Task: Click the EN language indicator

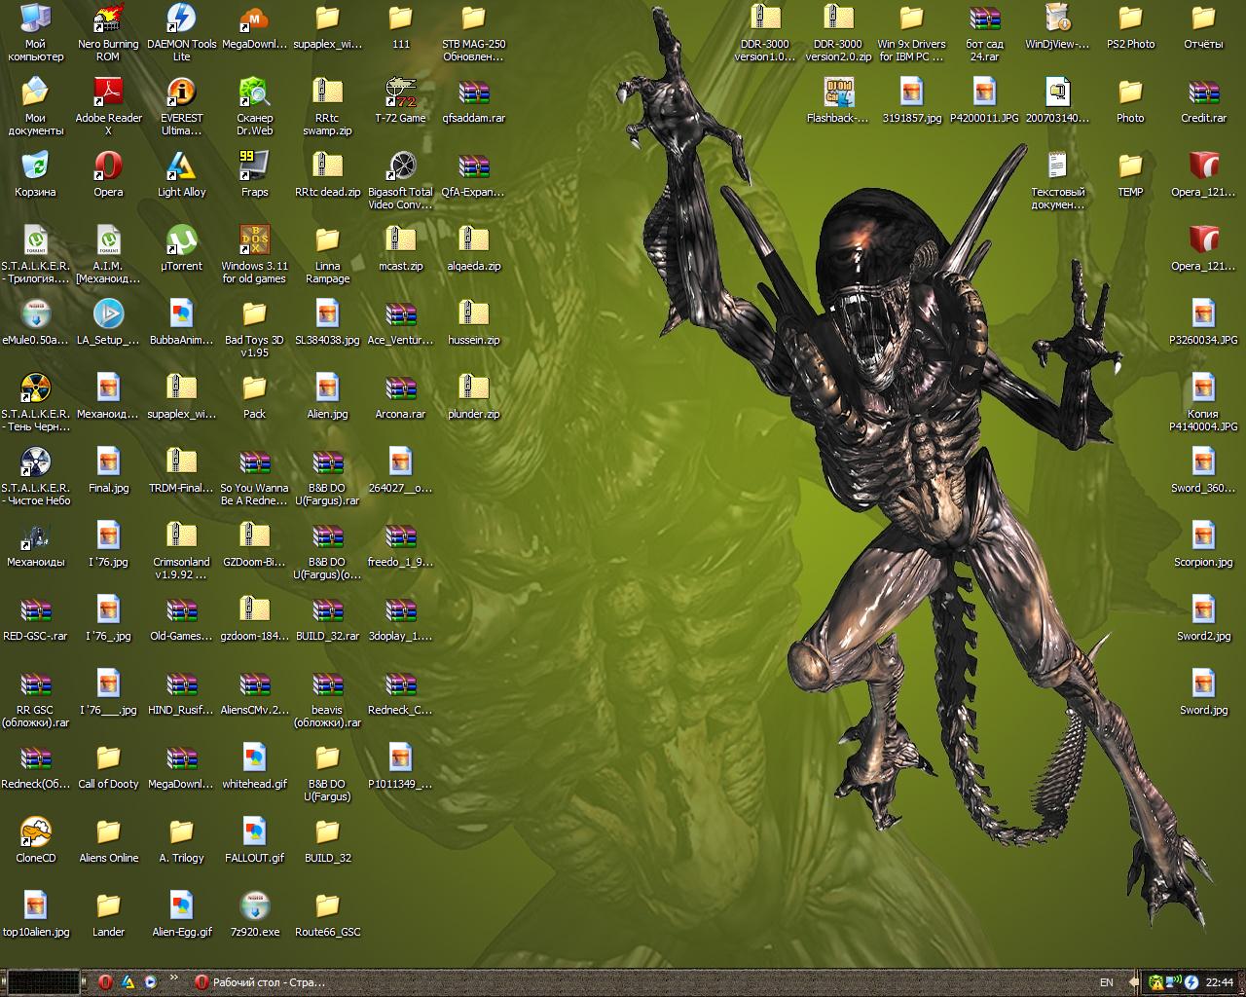Action: point(1106,982)
